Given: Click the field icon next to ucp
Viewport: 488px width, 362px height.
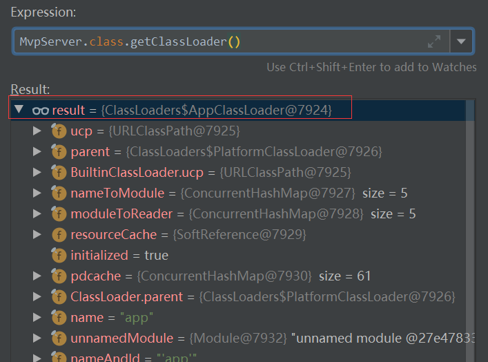Looking at the screenshot, I should coord(59,131).
